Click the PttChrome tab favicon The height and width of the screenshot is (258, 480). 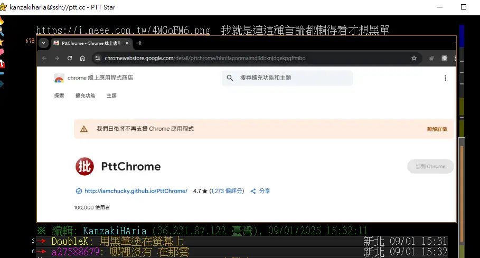click(57, 43)
